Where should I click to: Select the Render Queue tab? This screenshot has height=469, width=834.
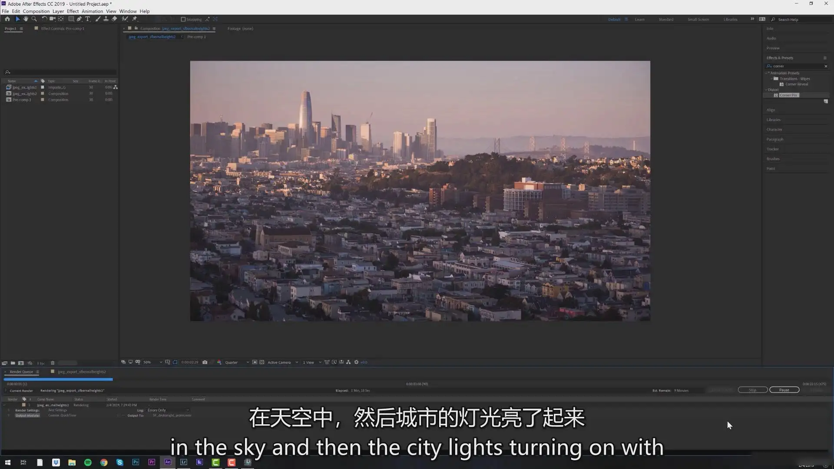pos(21,372)
